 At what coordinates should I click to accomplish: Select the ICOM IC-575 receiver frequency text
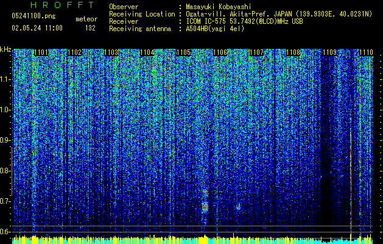[x=244, y=21]
